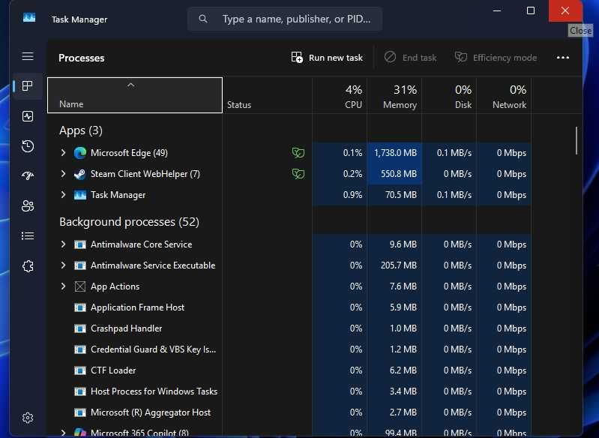Click the 0.9% CPU cell
Screen dimensions: 599x438
[340, 195]
